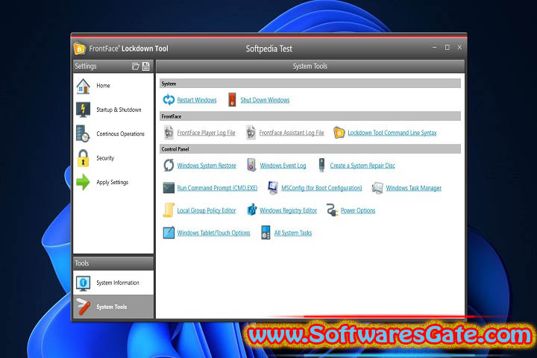
Task: Click the save settings disk icon
Action: click(x=146, y=66)
